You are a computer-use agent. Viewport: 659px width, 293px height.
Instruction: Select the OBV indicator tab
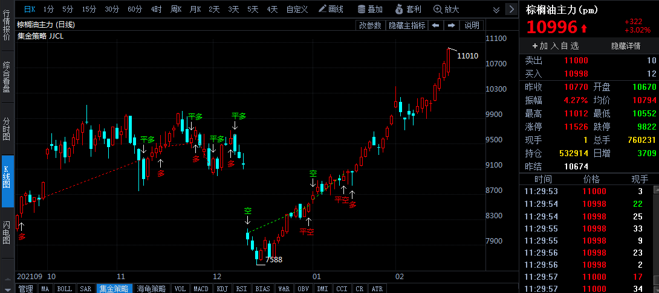pos(303,288)
